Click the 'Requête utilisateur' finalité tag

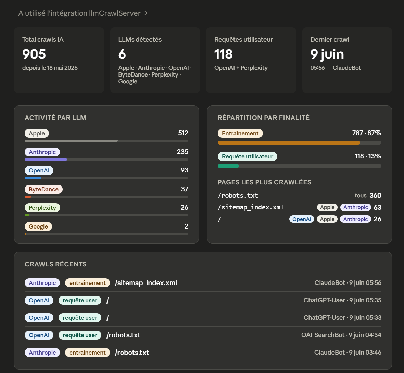click(x=247, y=156)
